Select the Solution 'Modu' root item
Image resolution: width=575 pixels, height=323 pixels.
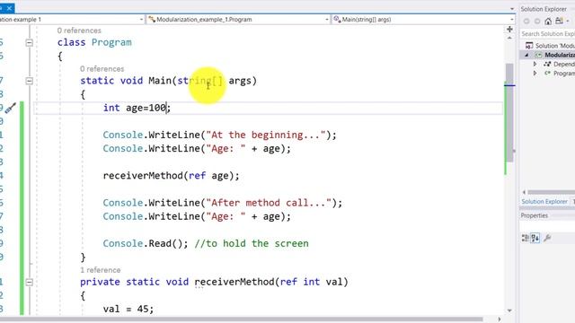tap(550, 46)
